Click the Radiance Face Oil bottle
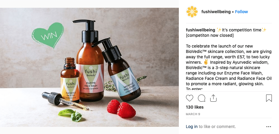This screenshot has height=134, width=279. pos(70,80)
